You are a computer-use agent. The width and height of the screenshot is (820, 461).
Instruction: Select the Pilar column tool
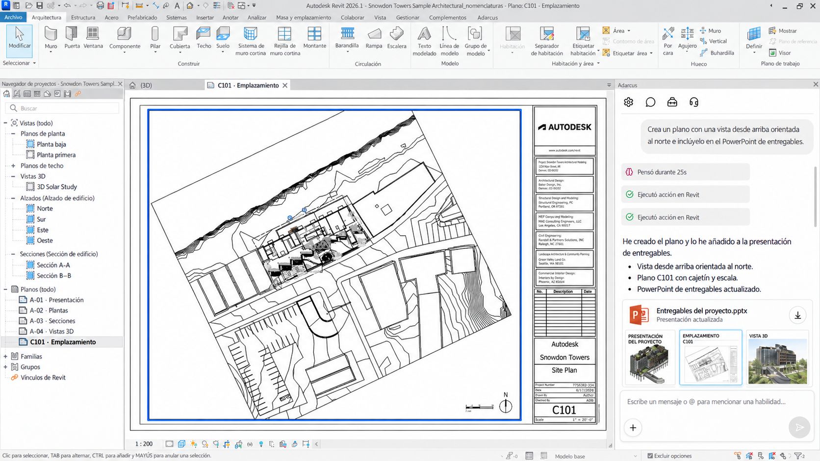[155, 38]
